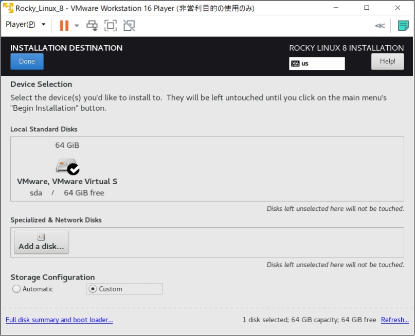Click the Refresh link

[x=394, y=320]
